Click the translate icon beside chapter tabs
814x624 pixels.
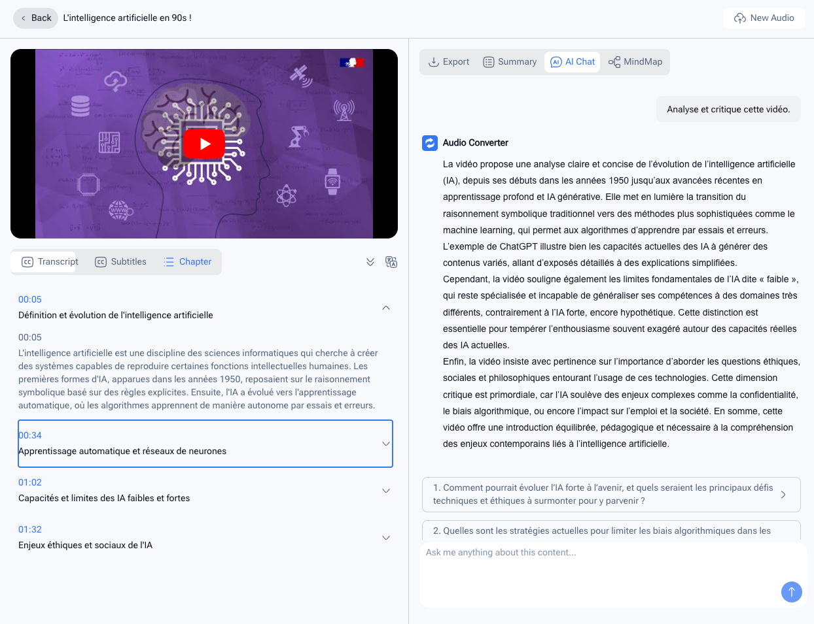pos(391,262)
